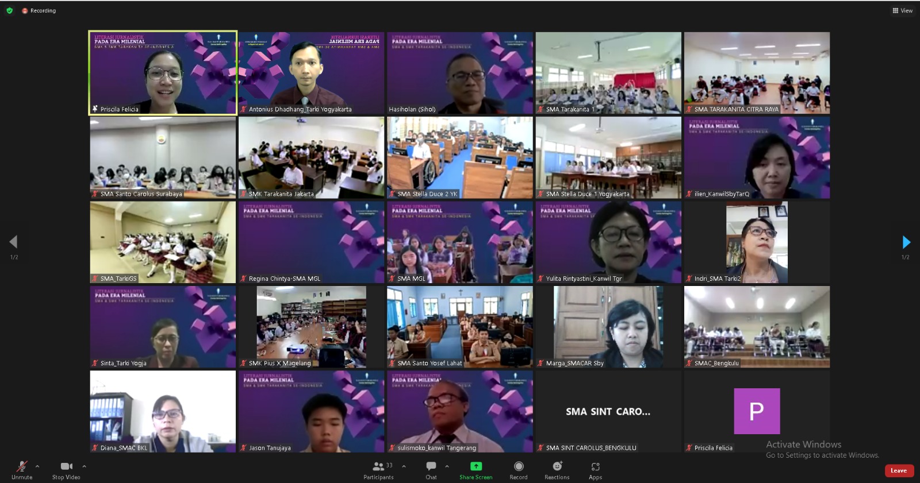This screenshot has width=920, height=483.
Task: Click the Recording indicator
Action: [39, 10]
